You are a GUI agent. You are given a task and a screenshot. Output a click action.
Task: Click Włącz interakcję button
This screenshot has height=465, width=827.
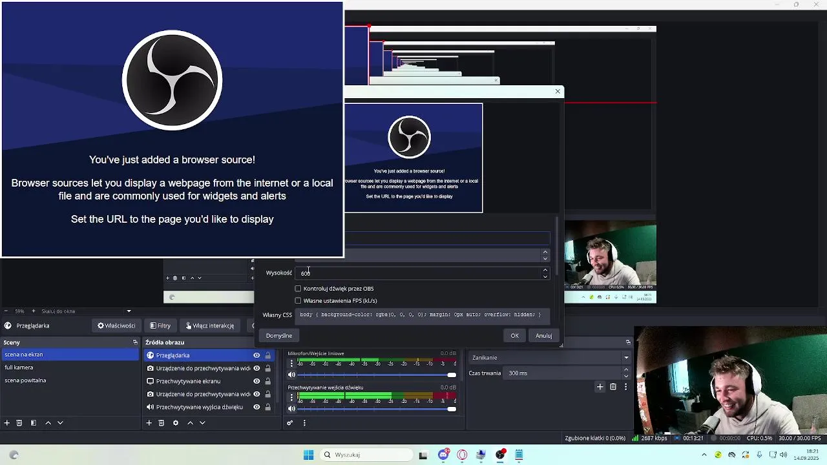tap(210, 325)
